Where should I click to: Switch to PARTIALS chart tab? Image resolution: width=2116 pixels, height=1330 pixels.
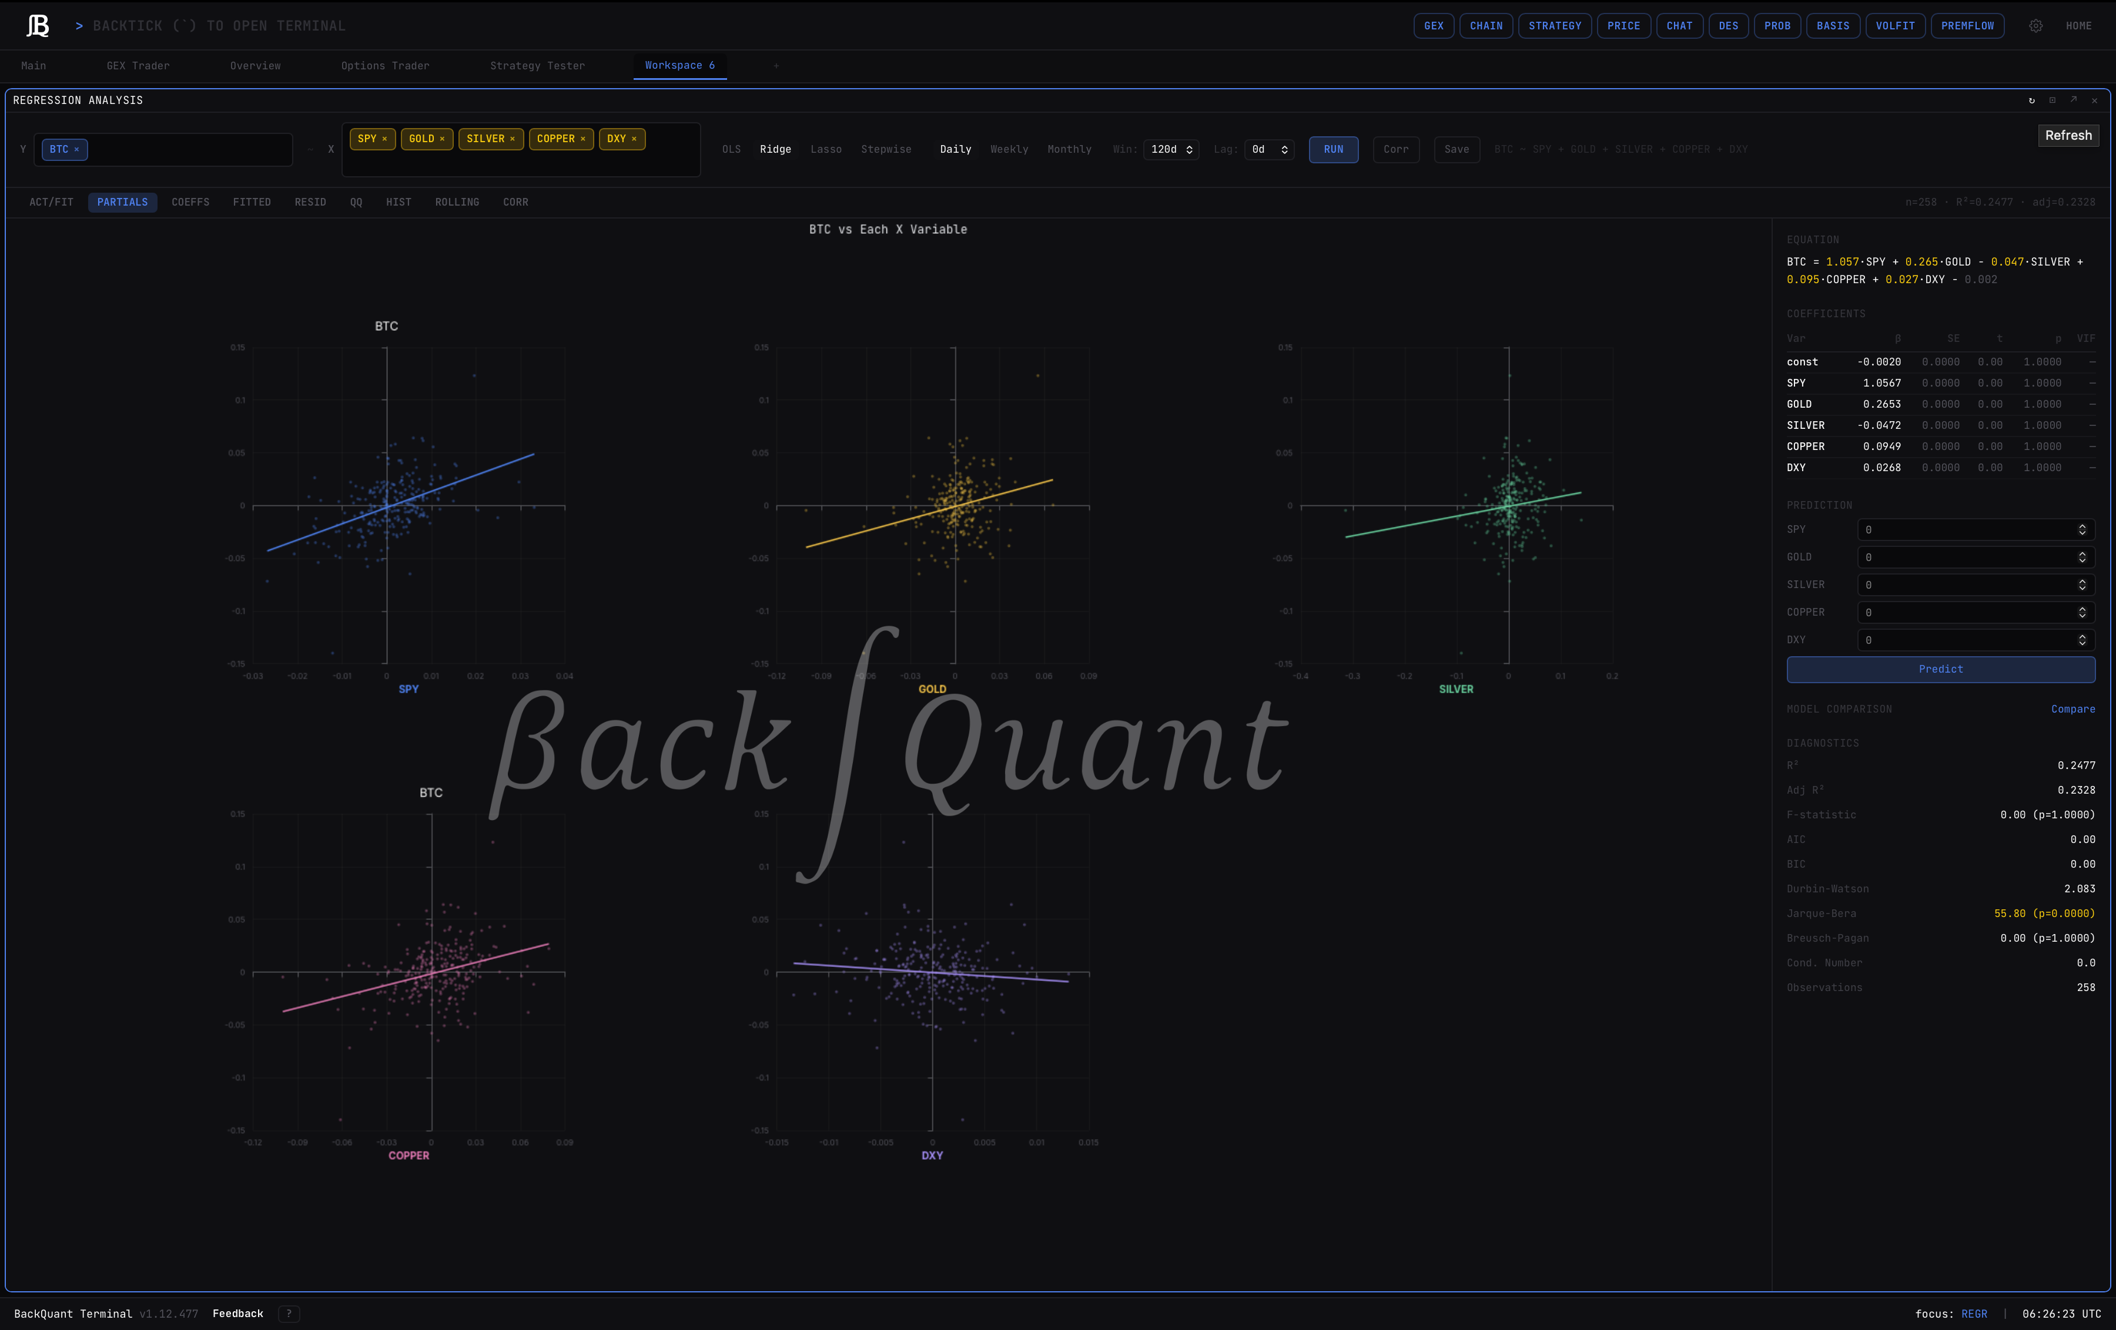(x=122, y=202)
